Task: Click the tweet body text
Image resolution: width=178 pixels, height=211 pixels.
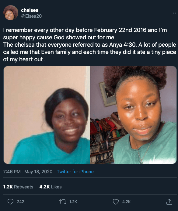Action: click(89, 45)
